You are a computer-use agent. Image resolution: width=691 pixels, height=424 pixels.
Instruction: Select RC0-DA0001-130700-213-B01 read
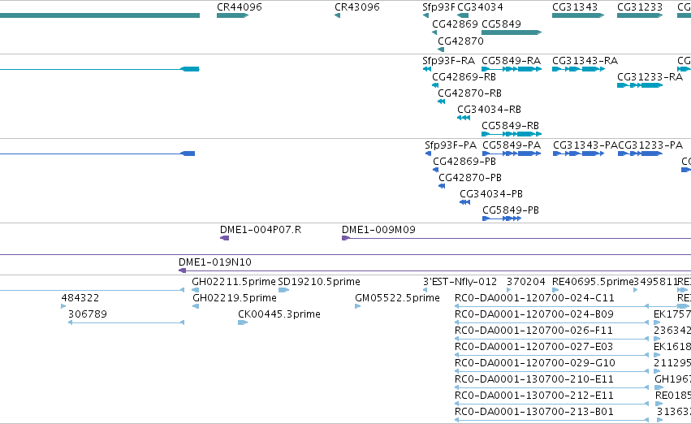[x=551, y=421]
